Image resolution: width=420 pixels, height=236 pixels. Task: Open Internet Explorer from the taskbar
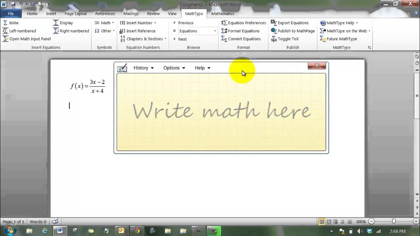click(x=45, y=231)
